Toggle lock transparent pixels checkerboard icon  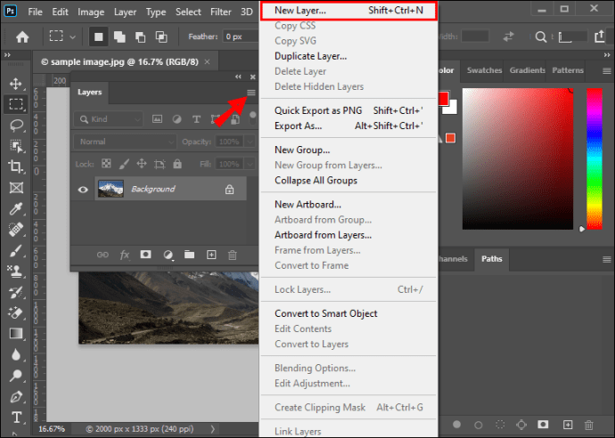[x=106, y=165]
